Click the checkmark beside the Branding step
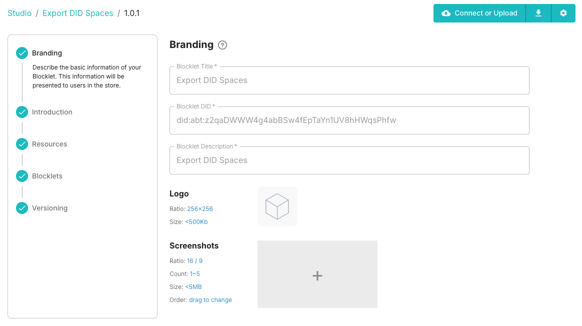Screen dimensions: 582x326 [x=22, y=52]
